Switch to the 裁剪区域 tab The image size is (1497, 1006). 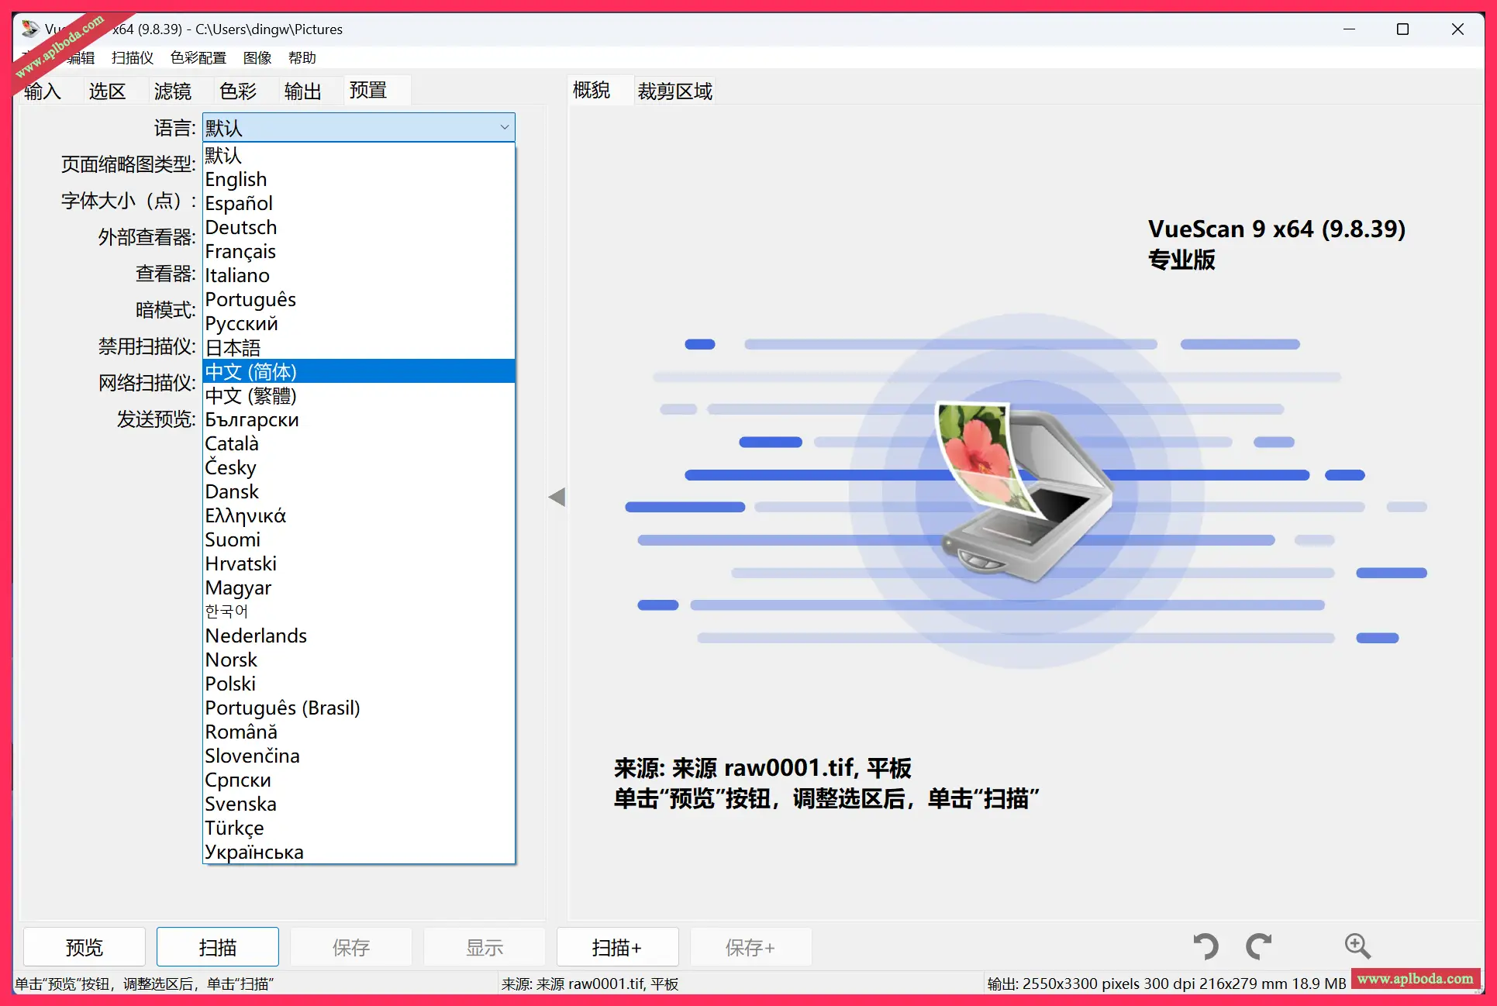(x=674, y=91)
